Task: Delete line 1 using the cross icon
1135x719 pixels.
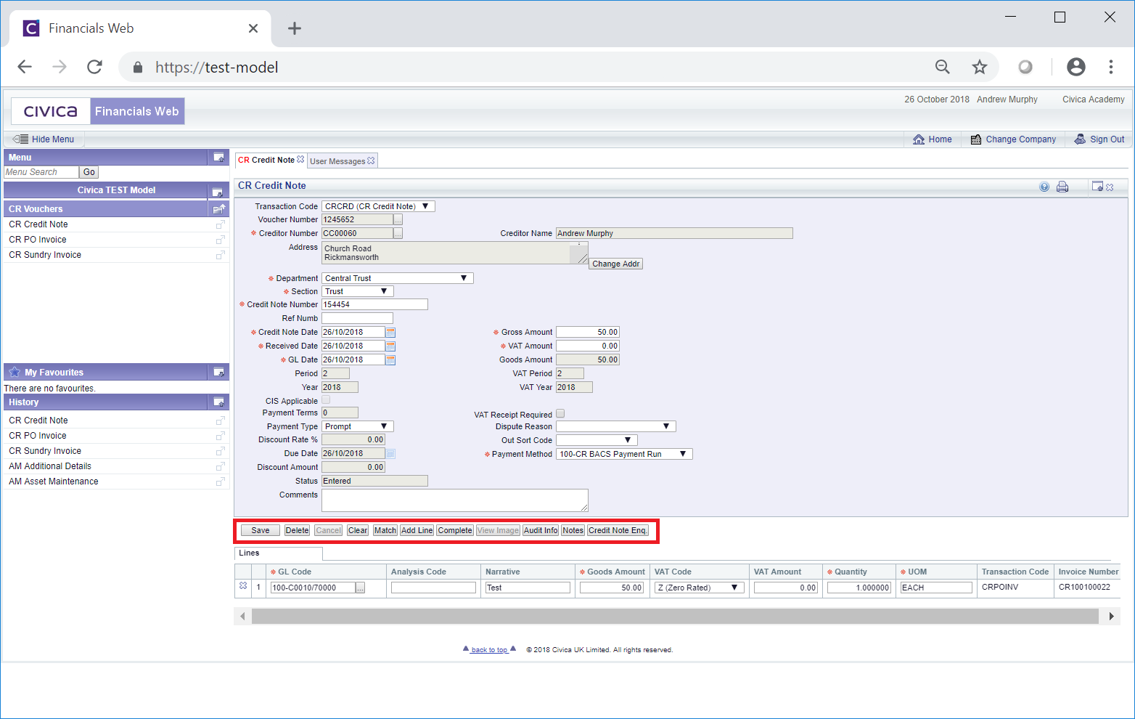Action: pyautogui.click(x=243, y=586)
